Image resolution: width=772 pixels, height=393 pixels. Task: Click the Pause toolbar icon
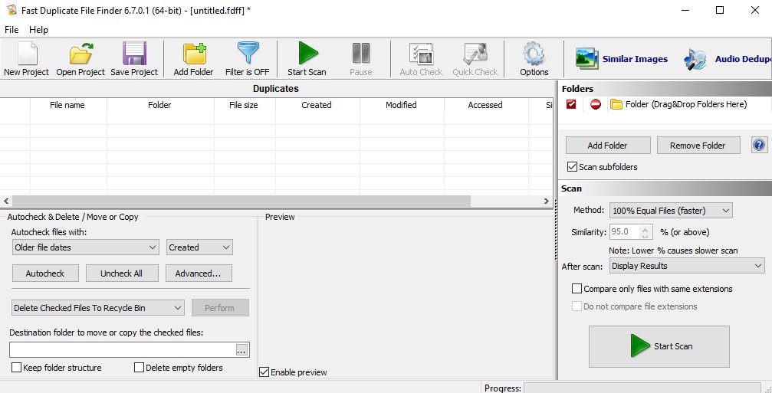(x=361, y=53)
